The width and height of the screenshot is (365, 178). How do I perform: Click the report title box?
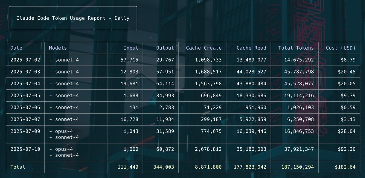click(x=73, y=18)
